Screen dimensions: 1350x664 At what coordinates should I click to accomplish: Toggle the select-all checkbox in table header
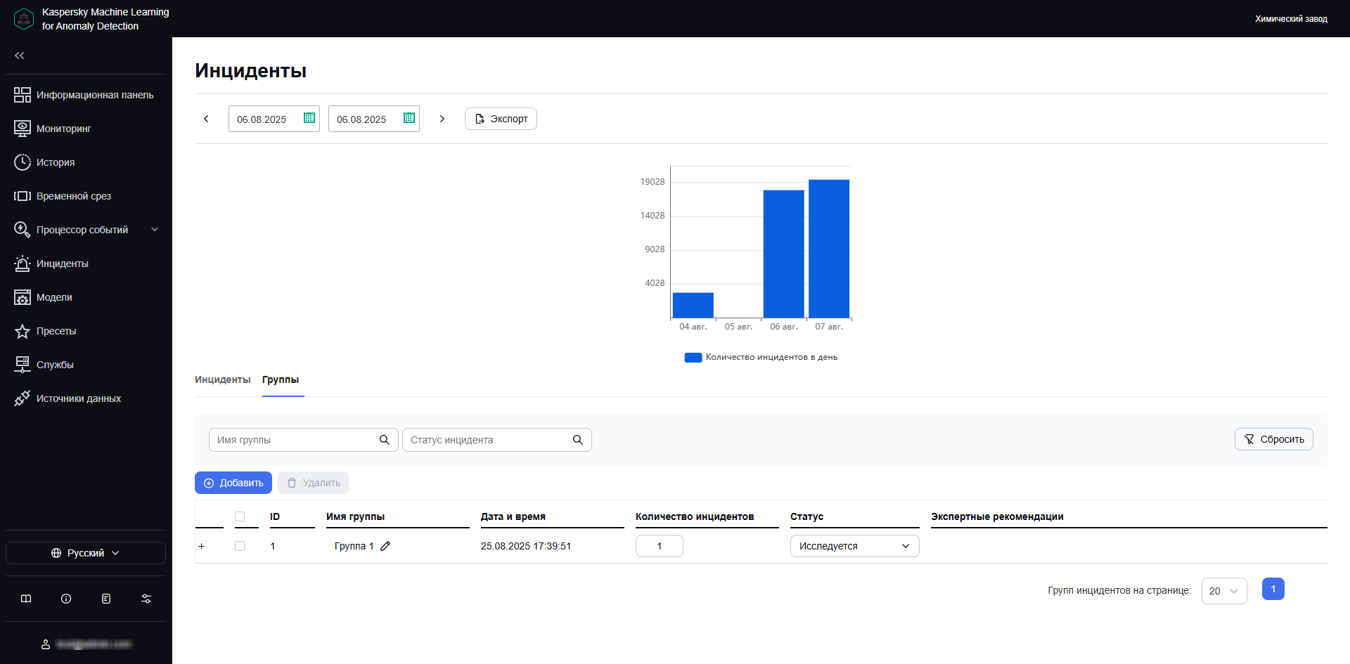point(240,516)
